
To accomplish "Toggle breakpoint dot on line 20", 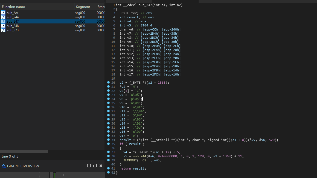I will (x=108, y=82).
